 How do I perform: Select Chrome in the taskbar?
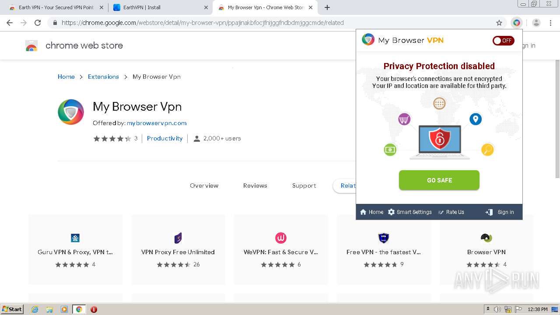[x=79, y=309]
